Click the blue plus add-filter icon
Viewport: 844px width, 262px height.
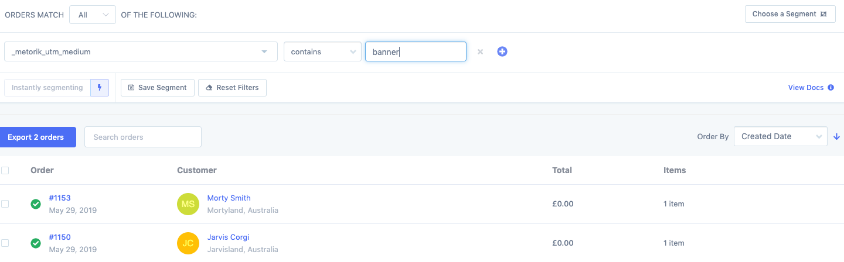pyautogui.click(x=502, y=51)
